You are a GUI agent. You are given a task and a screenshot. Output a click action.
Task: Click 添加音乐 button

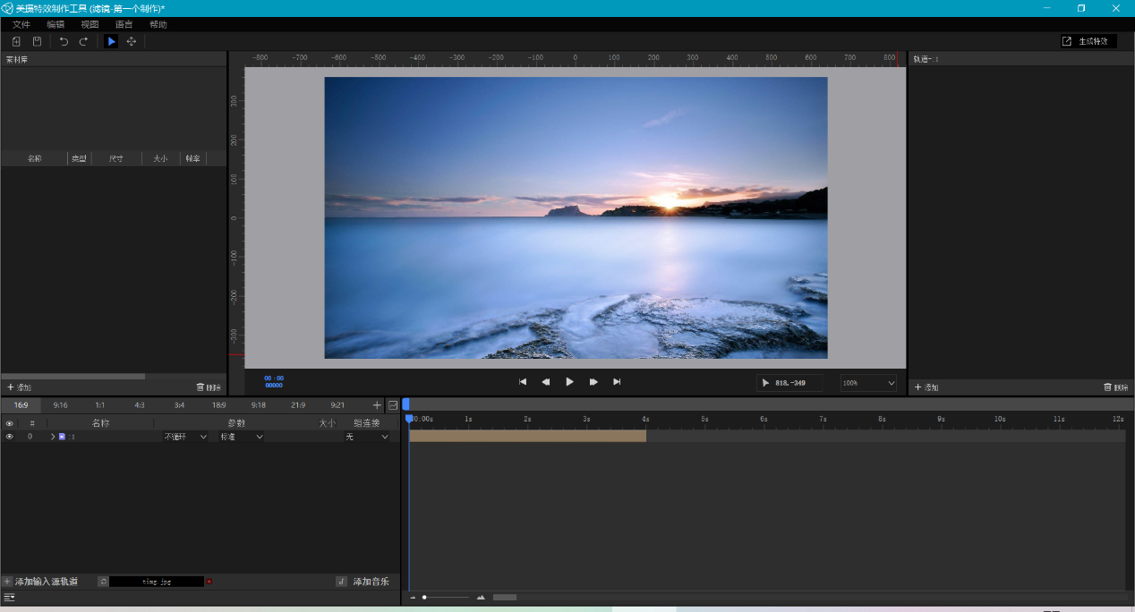point(371,582)
